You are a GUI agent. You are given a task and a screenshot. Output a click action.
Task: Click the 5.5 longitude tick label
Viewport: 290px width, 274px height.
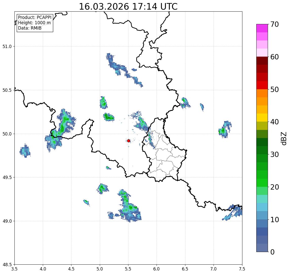tap(128, 269)
